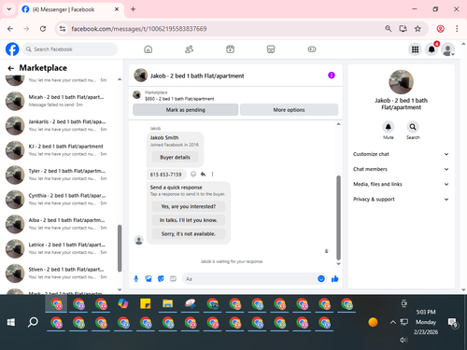Attach a photo or file
Viewport: 467px width, 350px height.
tap(149, 279)
